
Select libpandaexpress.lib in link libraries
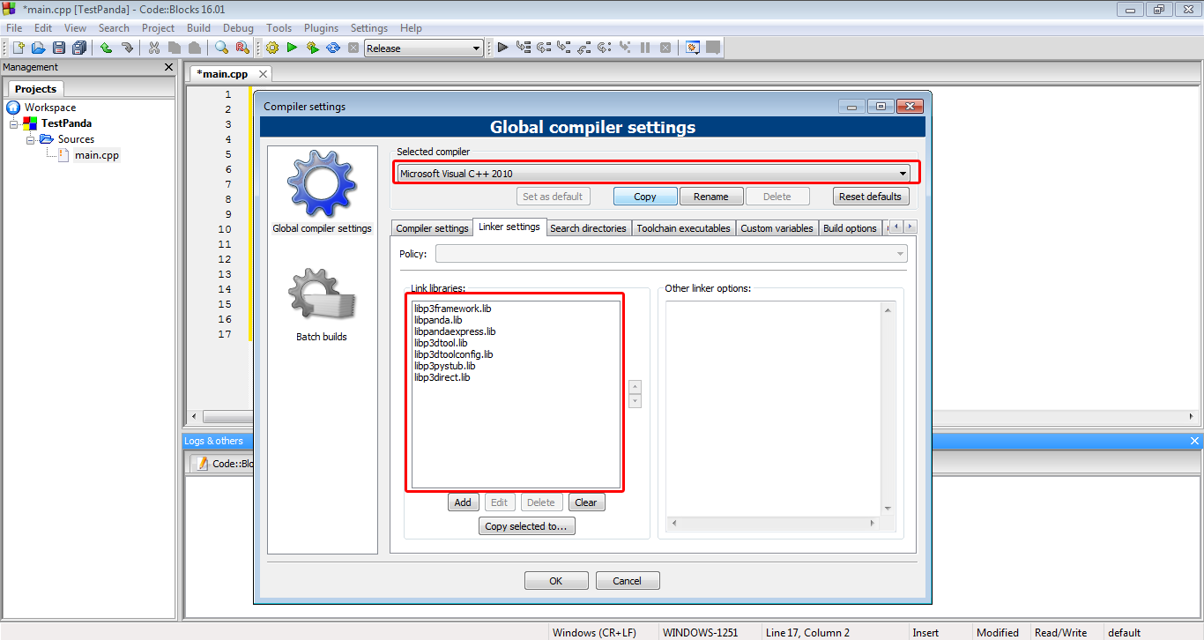tap(455, 331)
